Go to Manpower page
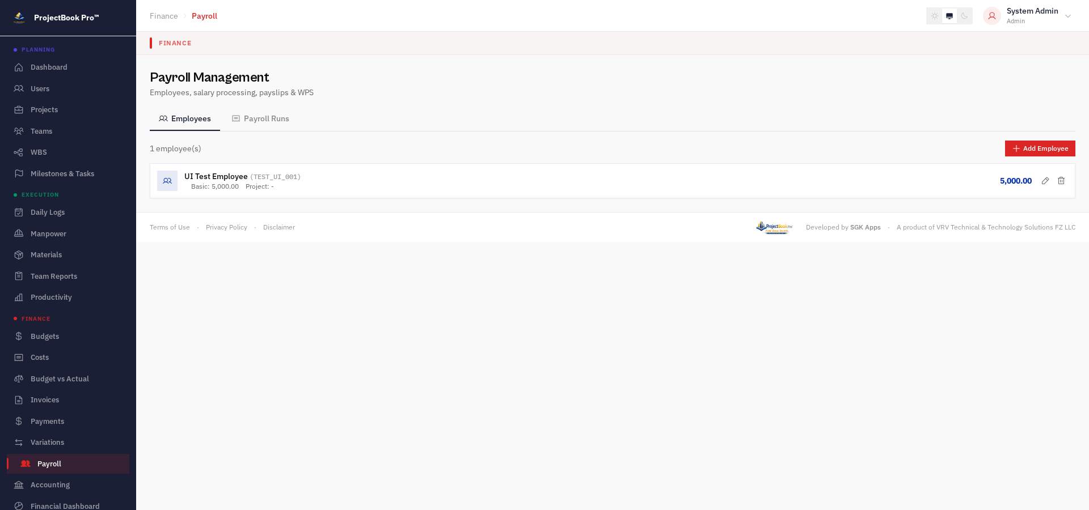Screen dimensions: 1089x510 (x=68, y=233)
